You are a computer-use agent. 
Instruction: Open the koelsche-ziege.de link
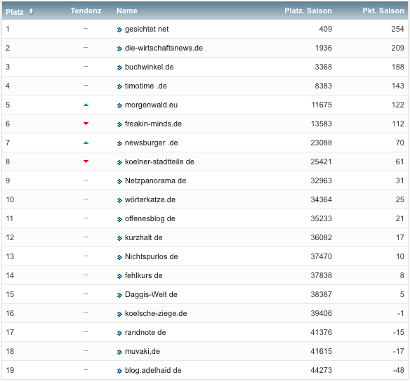coord(156,313)
